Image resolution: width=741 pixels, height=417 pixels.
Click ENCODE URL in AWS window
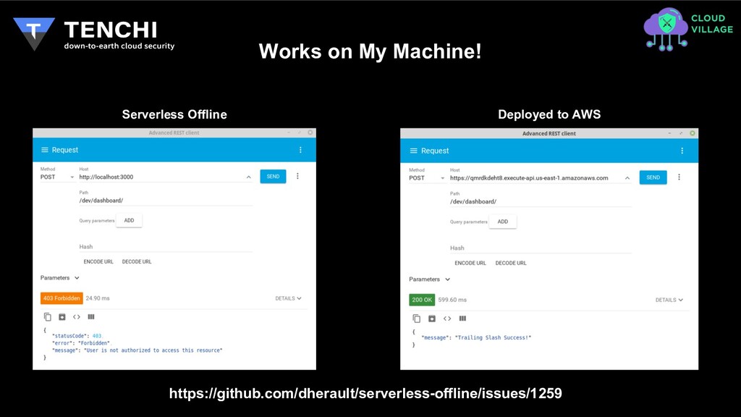point(470,263)
